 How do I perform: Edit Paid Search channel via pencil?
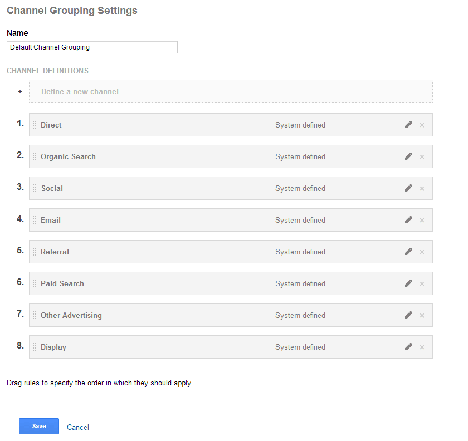(x=408, y=283)
